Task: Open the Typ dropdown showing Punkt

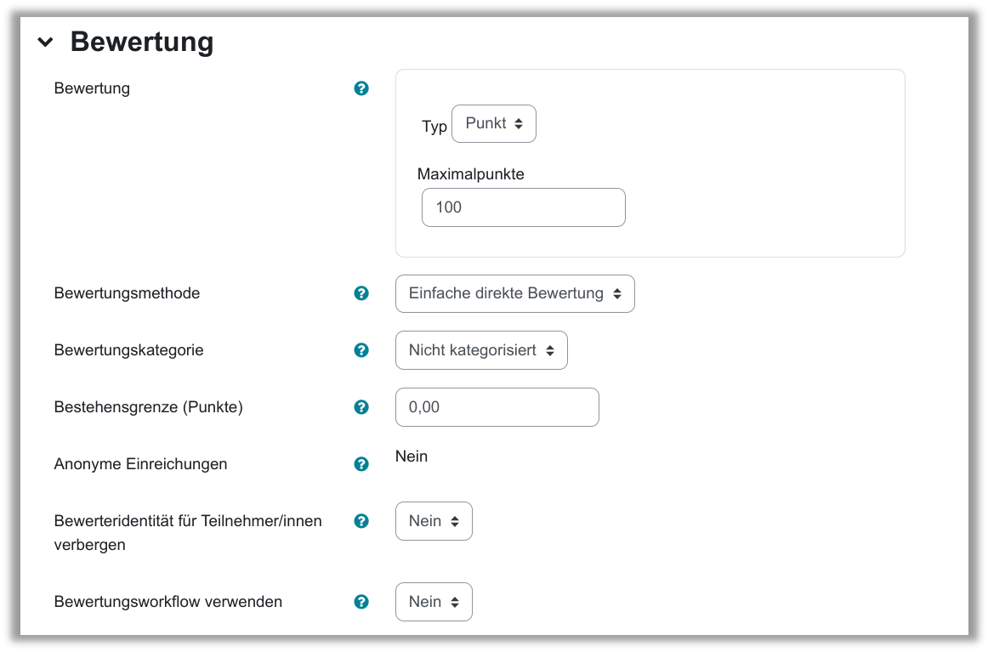Action: [494, 124]
